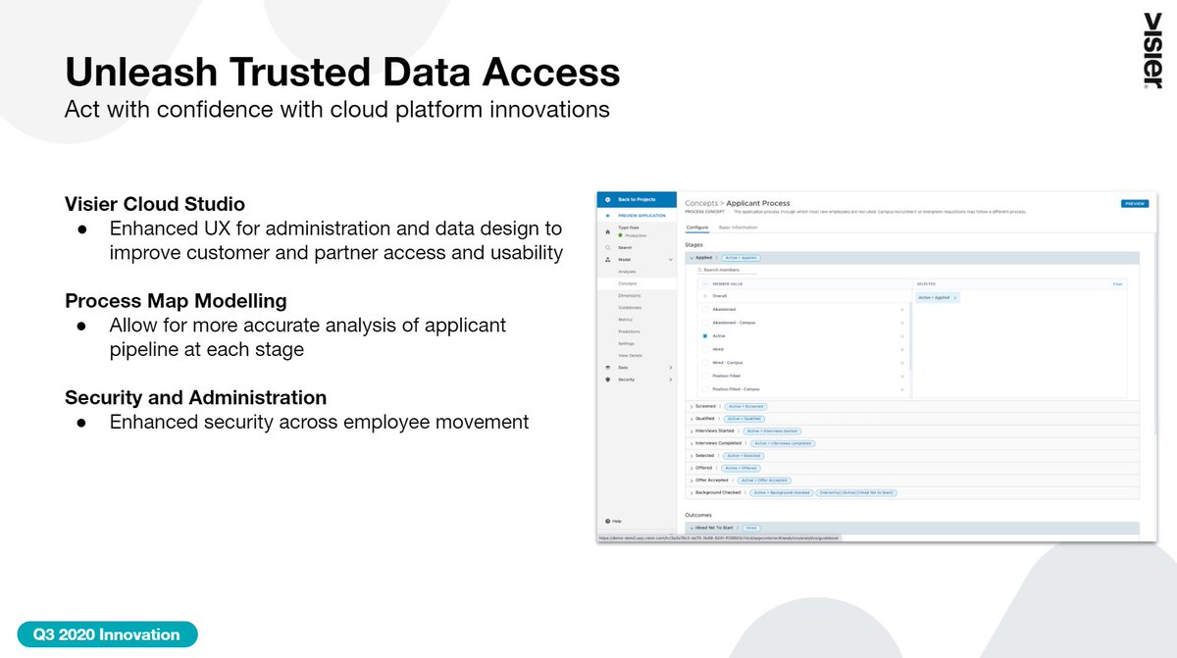Expand the Interviews Started stage row

tap(691, 431)
